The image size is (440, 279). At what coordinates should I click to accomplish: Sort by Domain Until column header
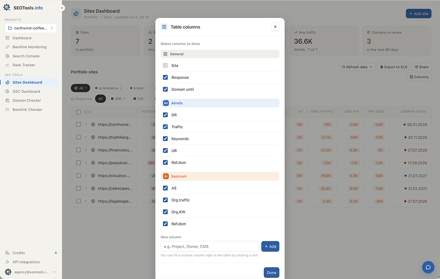(x=413, y=111)
